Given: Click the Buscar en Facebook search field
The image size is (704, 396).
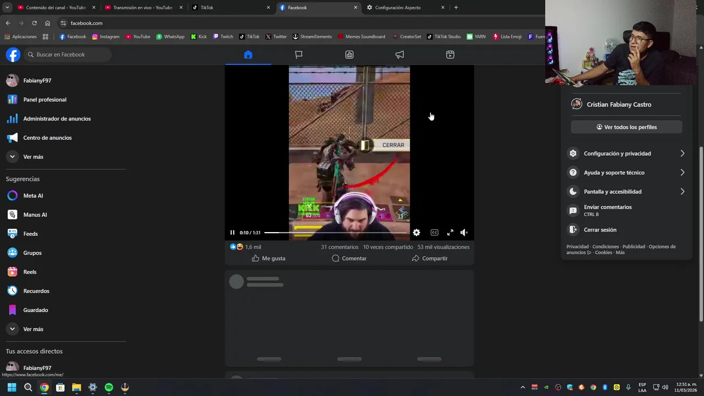Looking at the screenshot, I should (68, 54).
